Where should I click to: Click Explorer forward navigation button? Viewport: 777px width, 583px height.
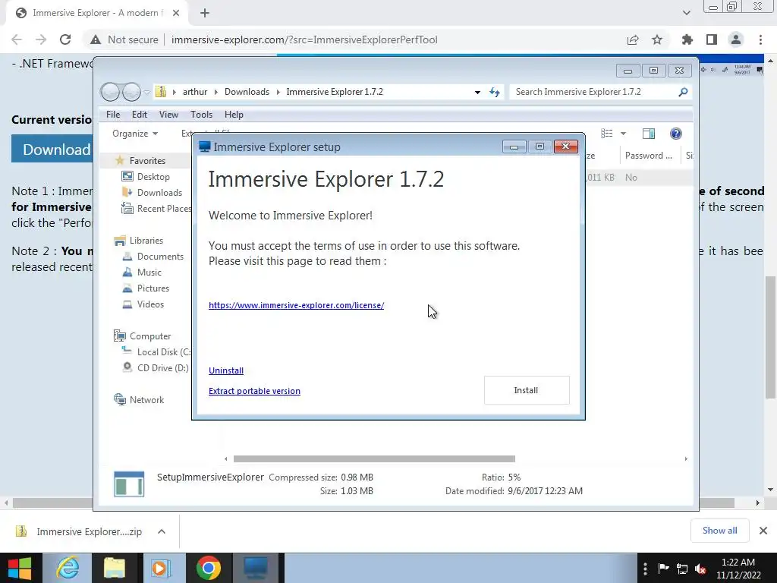(x=131, y=92)
